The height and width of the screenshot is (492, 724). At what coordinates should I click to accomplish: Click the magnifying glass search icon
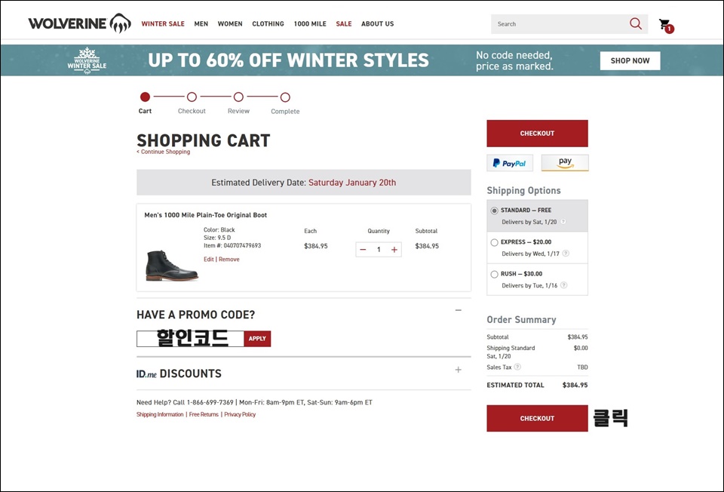coord(636,23)
